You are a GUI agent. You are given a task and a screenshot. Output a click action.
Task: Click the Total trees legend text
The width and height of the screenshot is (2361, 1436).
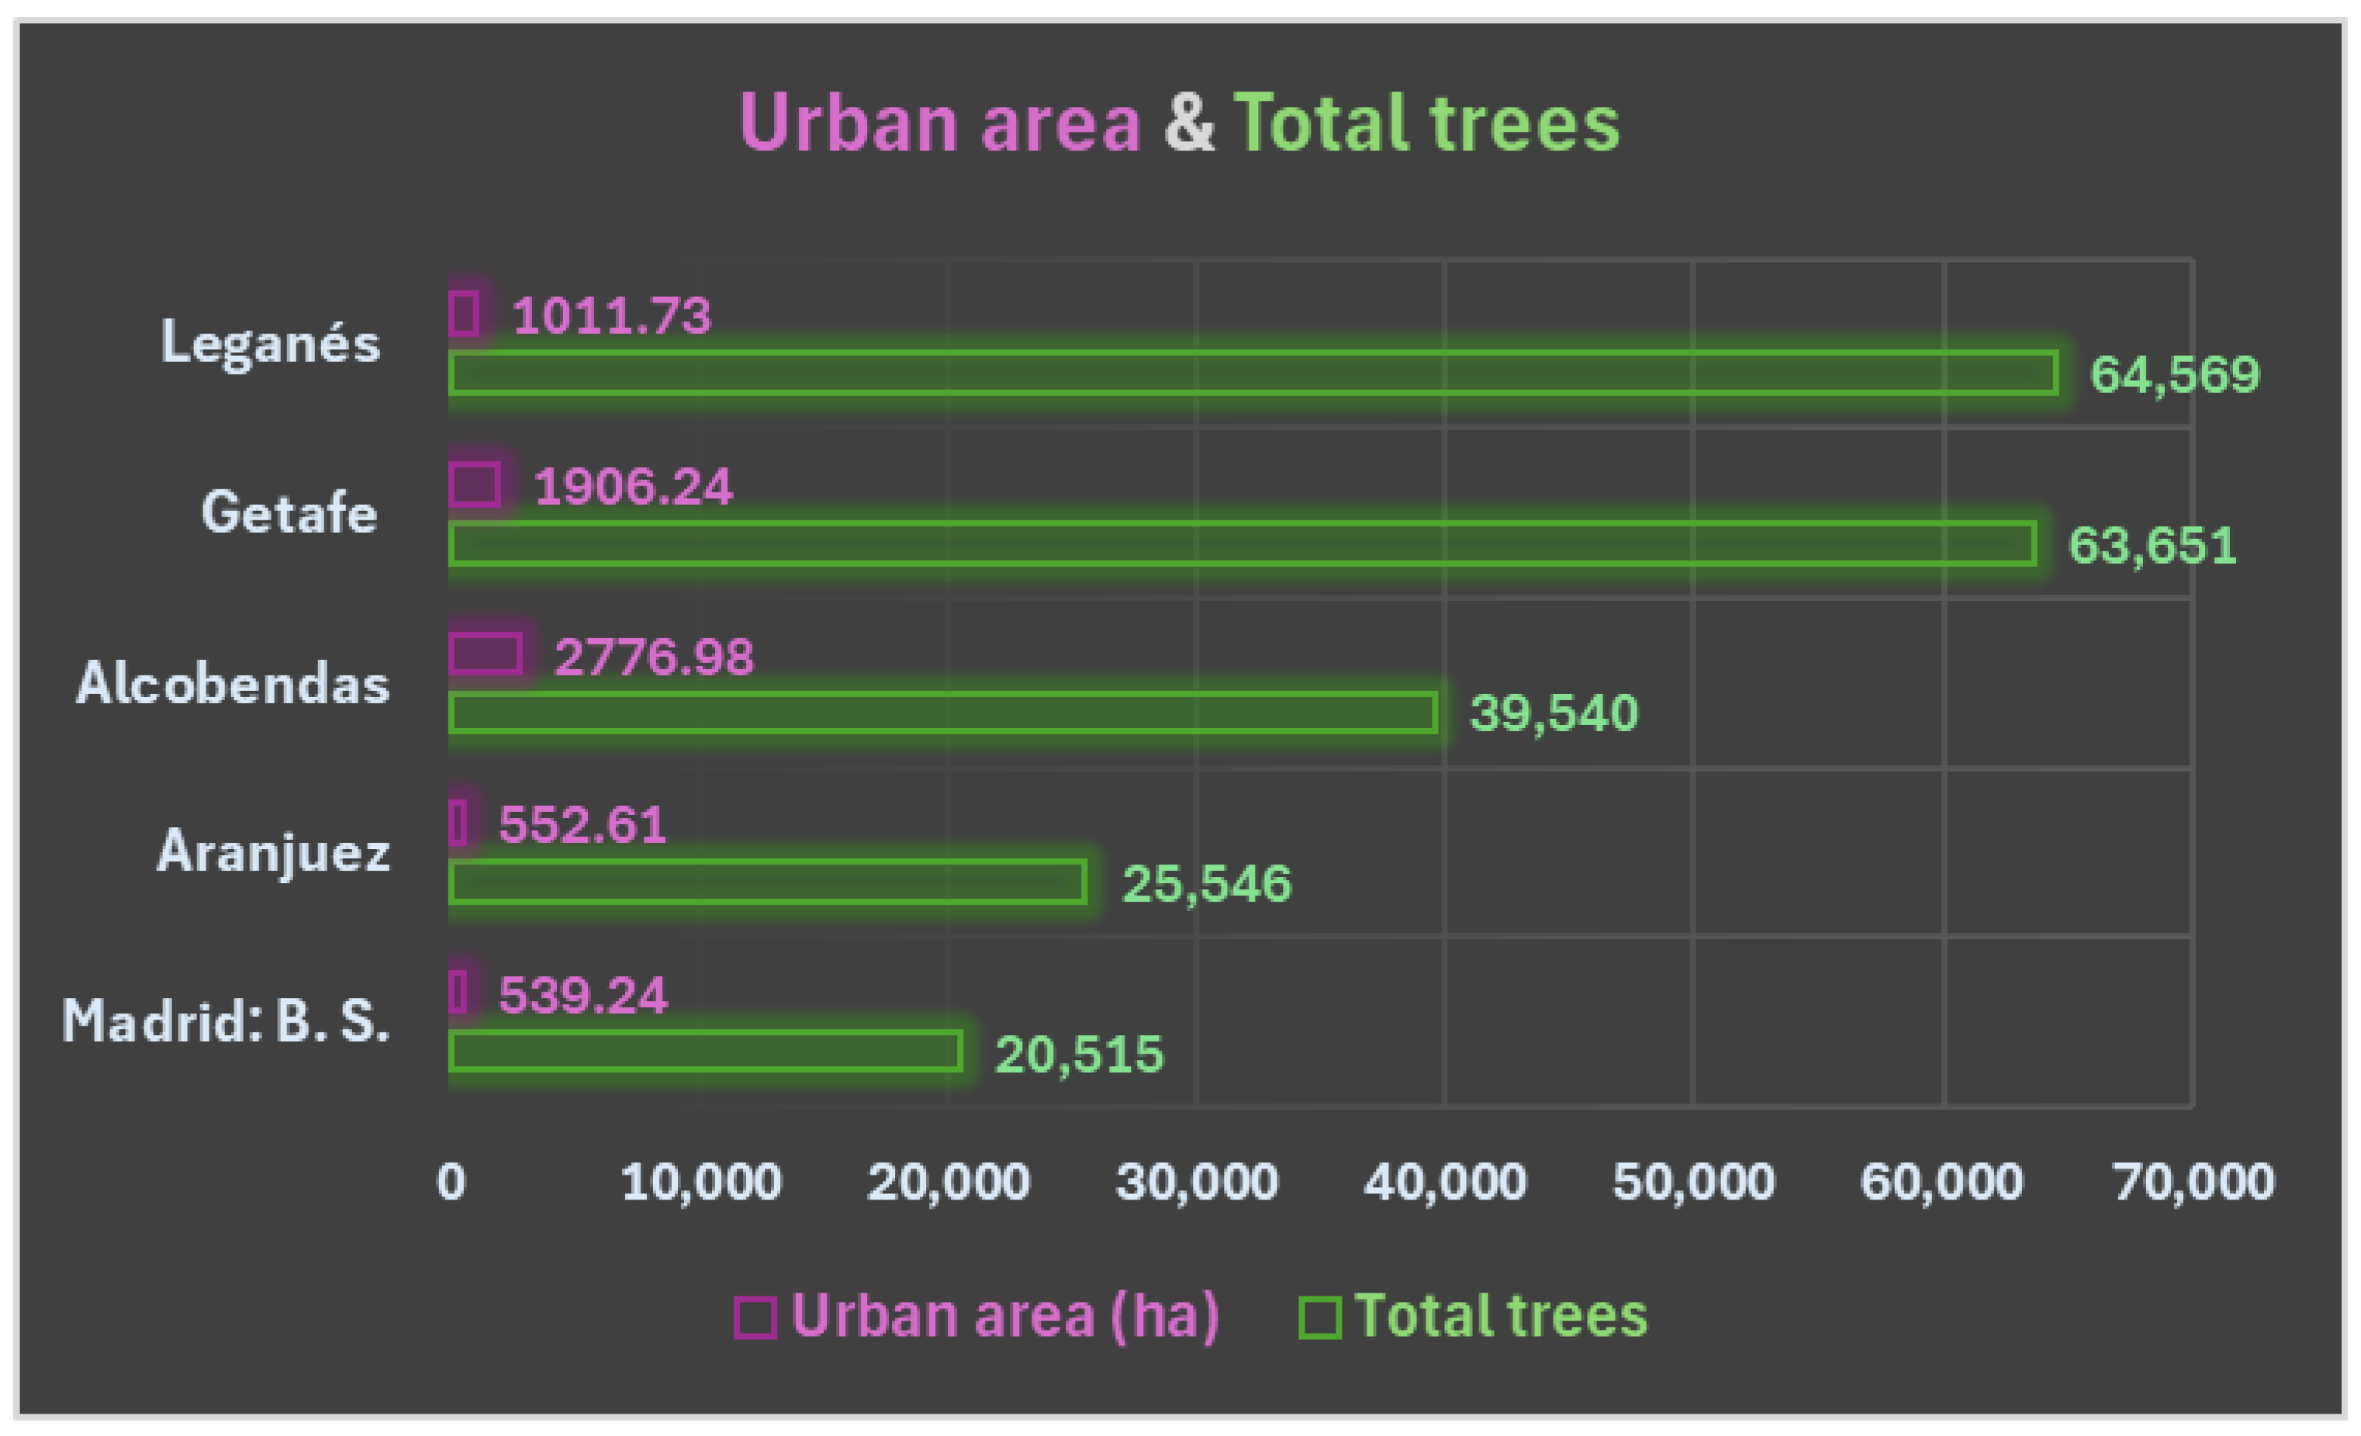pyautogui.click(x=1501, y=1315)
